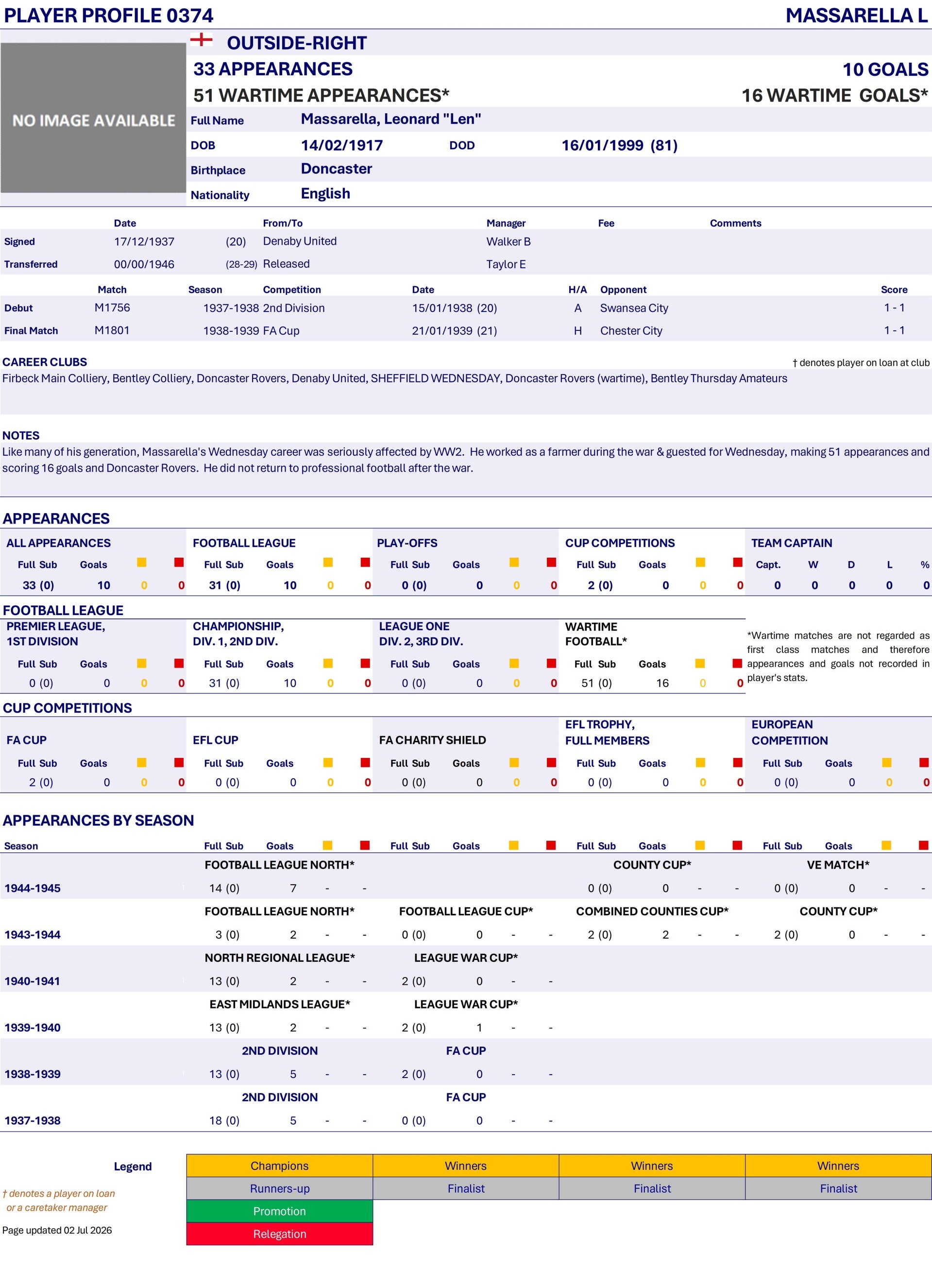Click yellow card icon under Wartime Football
932x1268 pixels.
point(700,663)
